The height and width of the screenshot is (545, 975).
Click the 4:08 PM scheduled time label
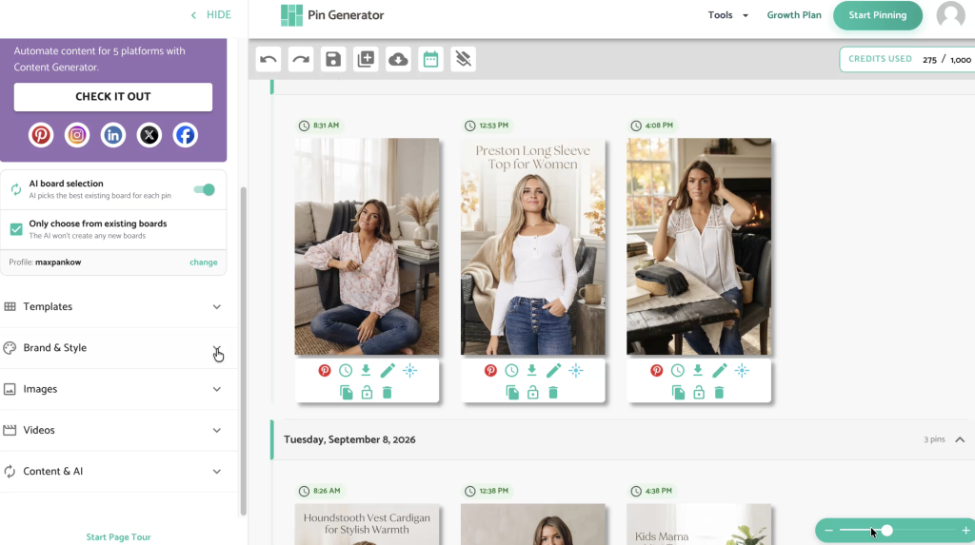(651, 126)
